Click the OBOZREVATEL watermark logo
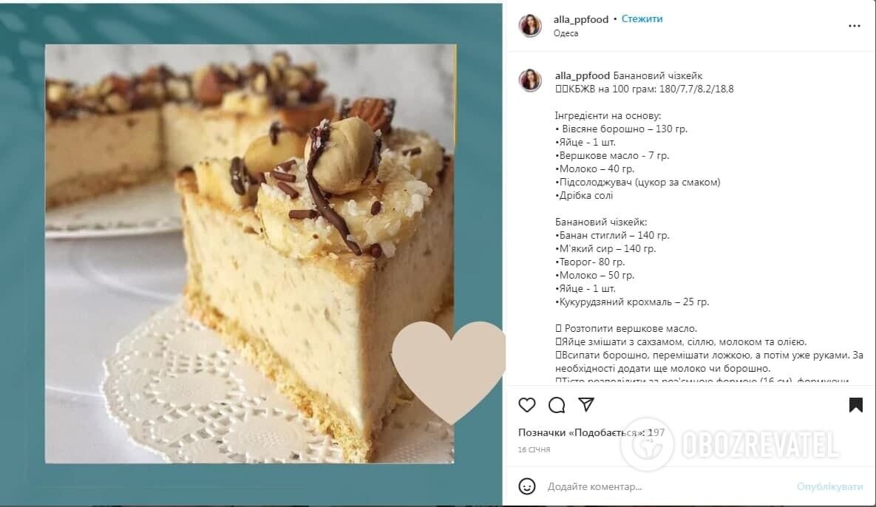The image size is (876, 507). pos(729,445)
